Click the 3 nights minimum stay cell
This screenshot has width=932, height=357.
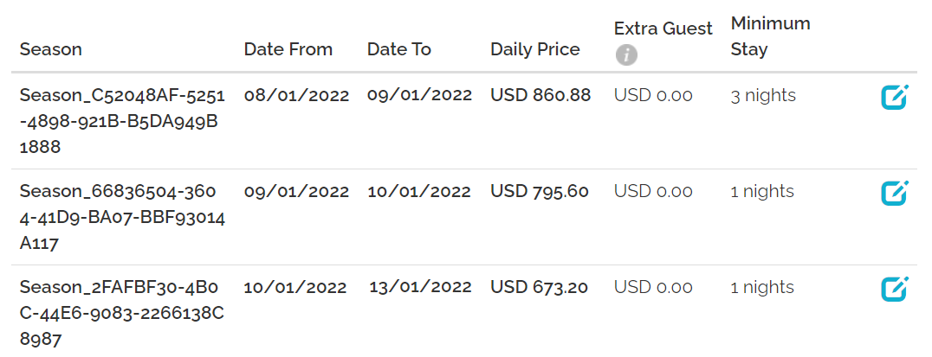pos(762,96)
